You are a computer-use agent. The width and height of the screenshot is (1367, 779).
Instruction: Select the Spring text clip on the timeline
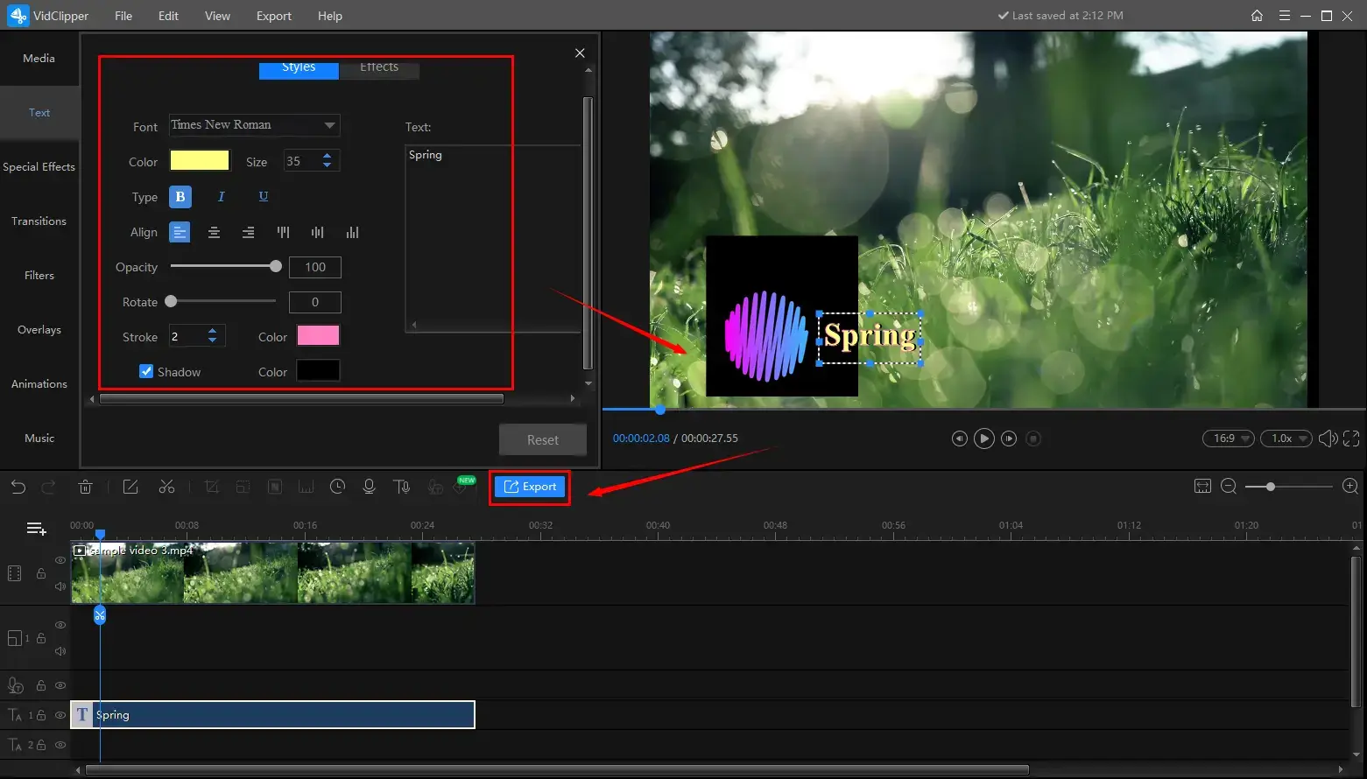273,714
